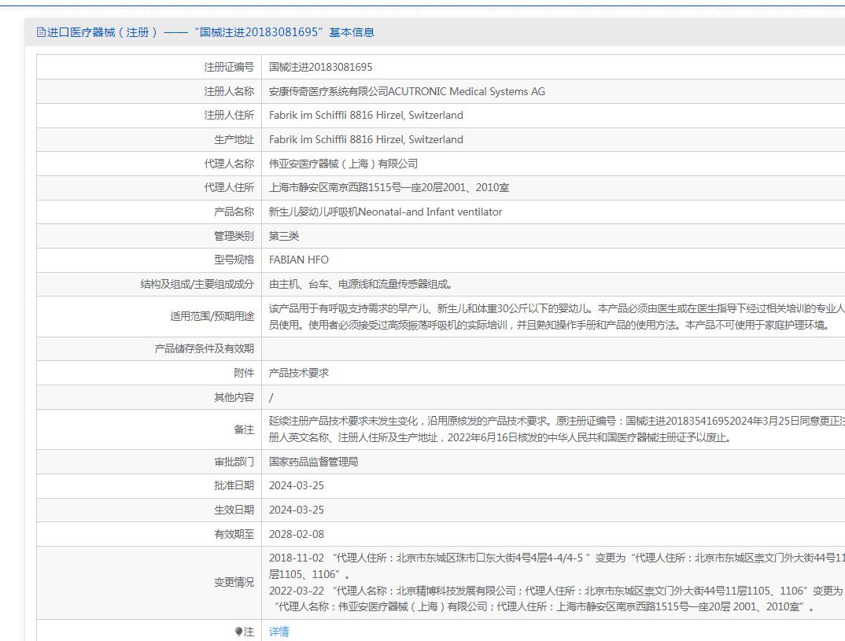Click the 批准日期 label
The width and height of the screenshot is (845, 641).
[234, 485]
